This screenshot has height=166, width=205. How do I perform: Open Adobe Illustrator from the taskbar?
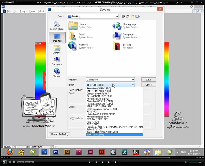[67, 152]
